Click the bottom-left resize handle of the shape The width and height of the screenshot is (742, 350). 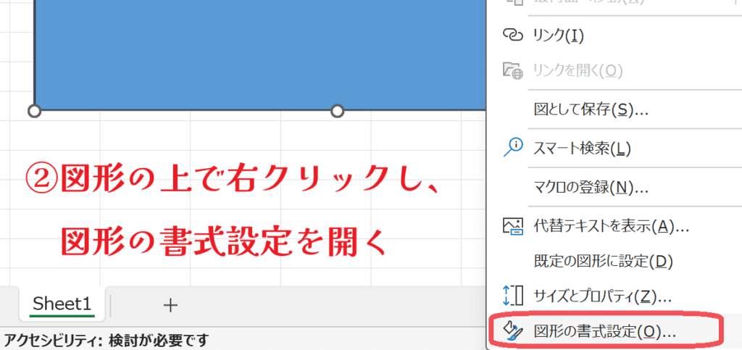pos(34,111)
